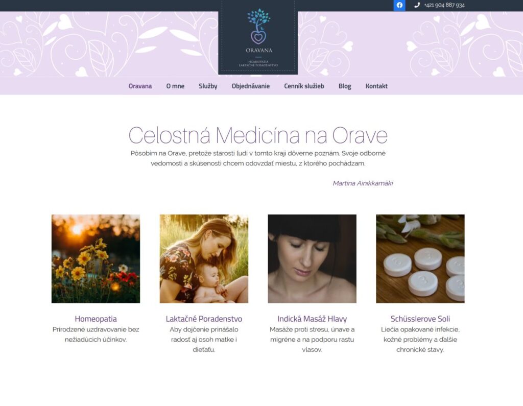Open the Oravana menu item
The width and height of the screenshot is (523, 406).
(x=140, y=86)
